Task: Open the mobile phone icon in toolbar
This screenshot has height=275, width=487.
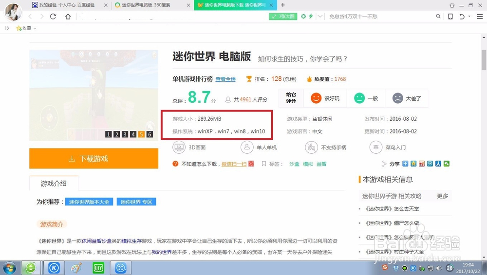Action: [x=450, y=17]
